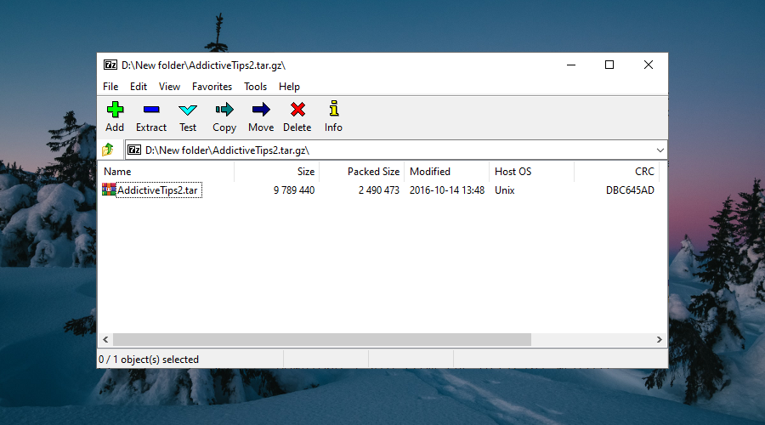The height and width of the screenshot is (425, 765).
Task: Click horizontal scrollbar right arrow
Action: click(x=659, y=340)
